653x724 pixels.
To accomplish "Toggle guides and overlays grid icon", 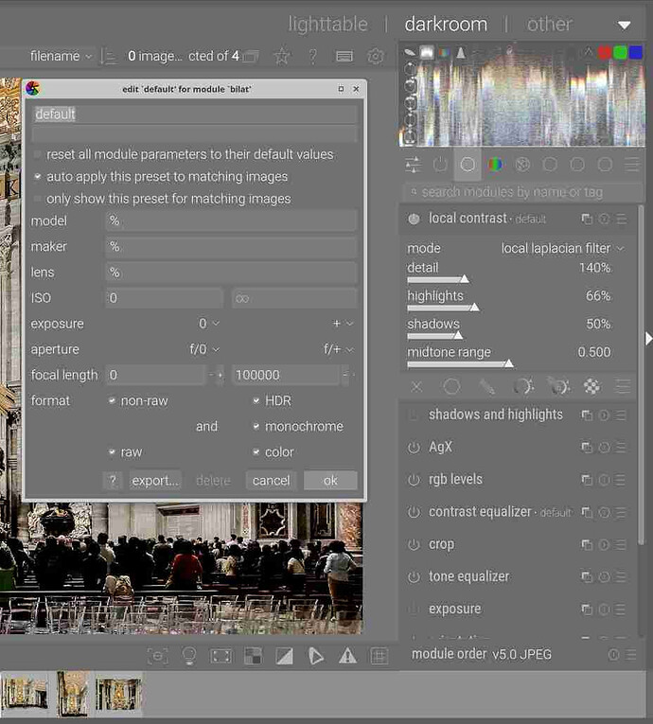I will click(x=379, y=655).
